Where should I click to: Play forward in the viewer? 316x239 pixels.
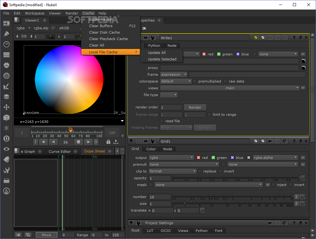88,142
